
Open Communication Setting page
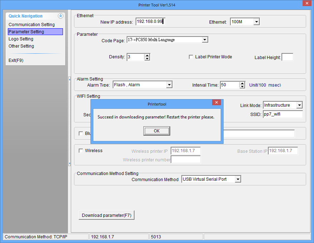pos(31,25)
